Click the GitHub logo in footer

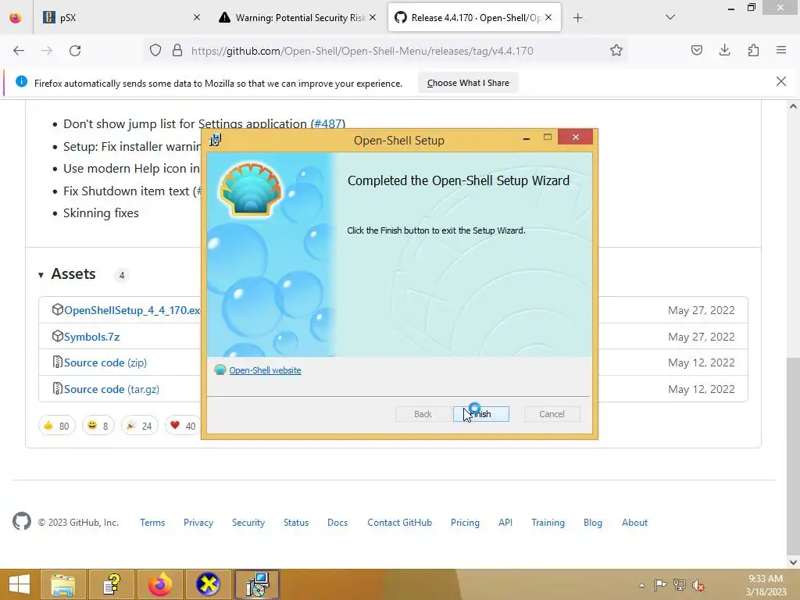click(x=21, y=521)
